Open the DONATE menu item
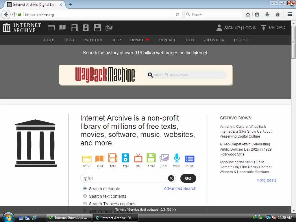 point(140,40)
